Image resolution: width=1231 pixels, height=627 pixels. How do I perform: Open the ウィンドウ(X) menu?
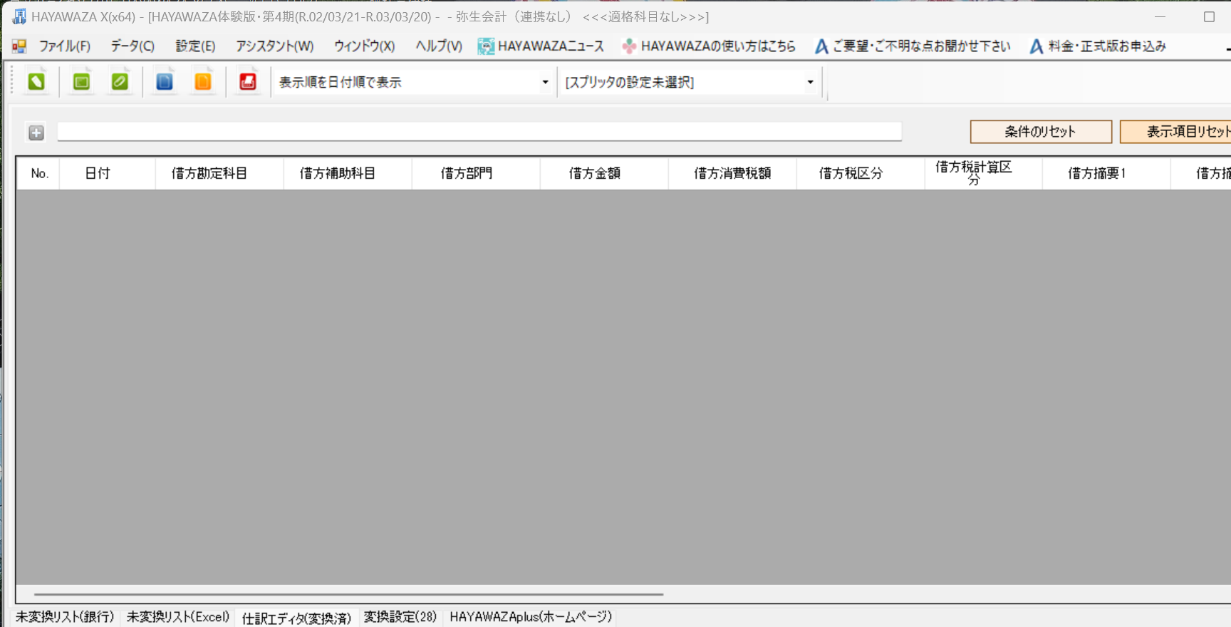pos(365,46)
